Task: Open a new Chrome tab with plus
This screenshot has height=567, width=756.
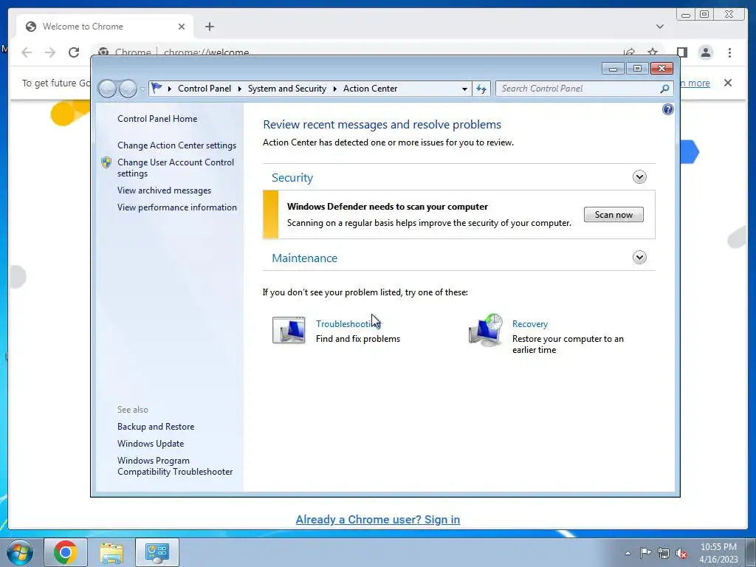Action: (209, 27)
